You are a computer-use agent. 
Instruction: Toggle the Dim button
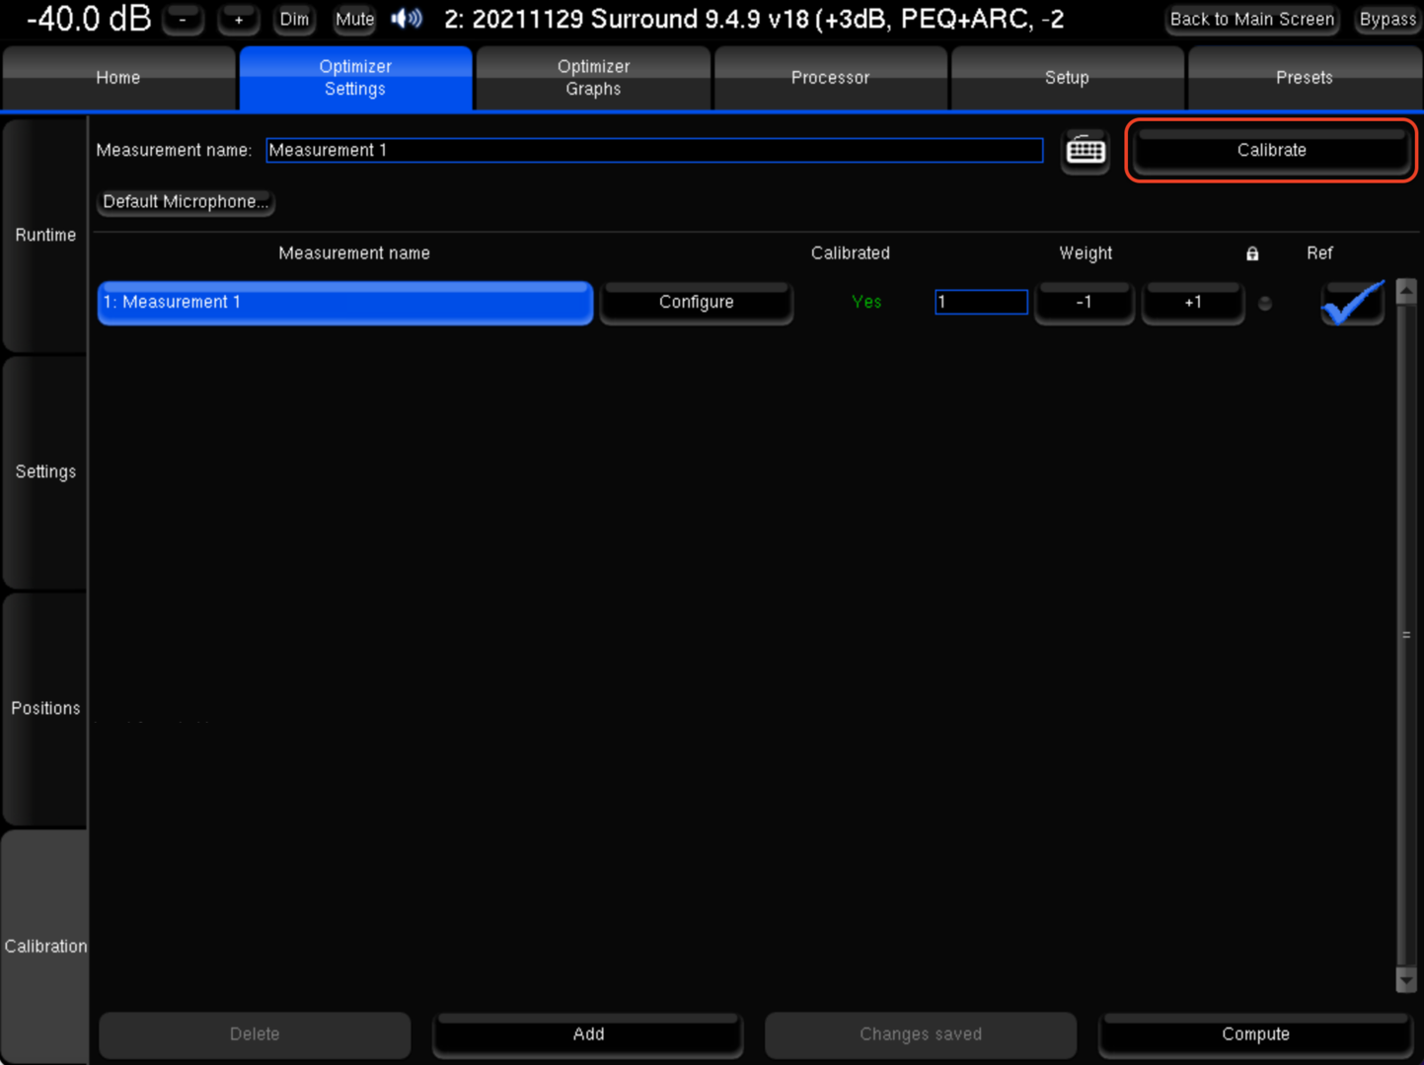(x=294, y=19)
